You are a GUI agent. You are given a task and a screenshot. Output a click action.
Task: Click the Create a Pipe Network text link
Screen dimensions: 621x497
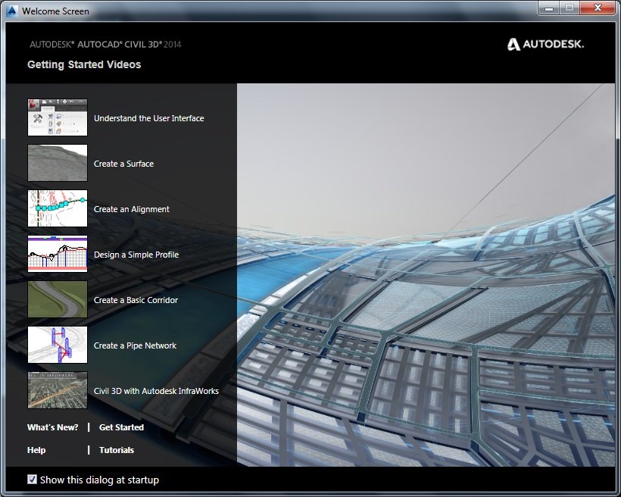pyautogui.click(x=135, y=345)
